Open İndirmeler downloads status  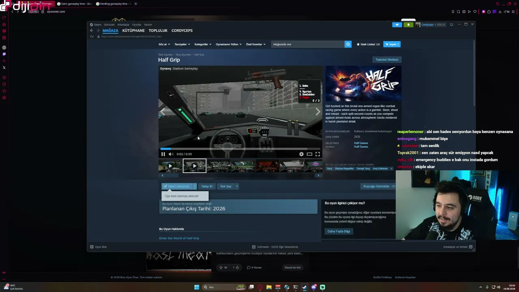[275, 247]
